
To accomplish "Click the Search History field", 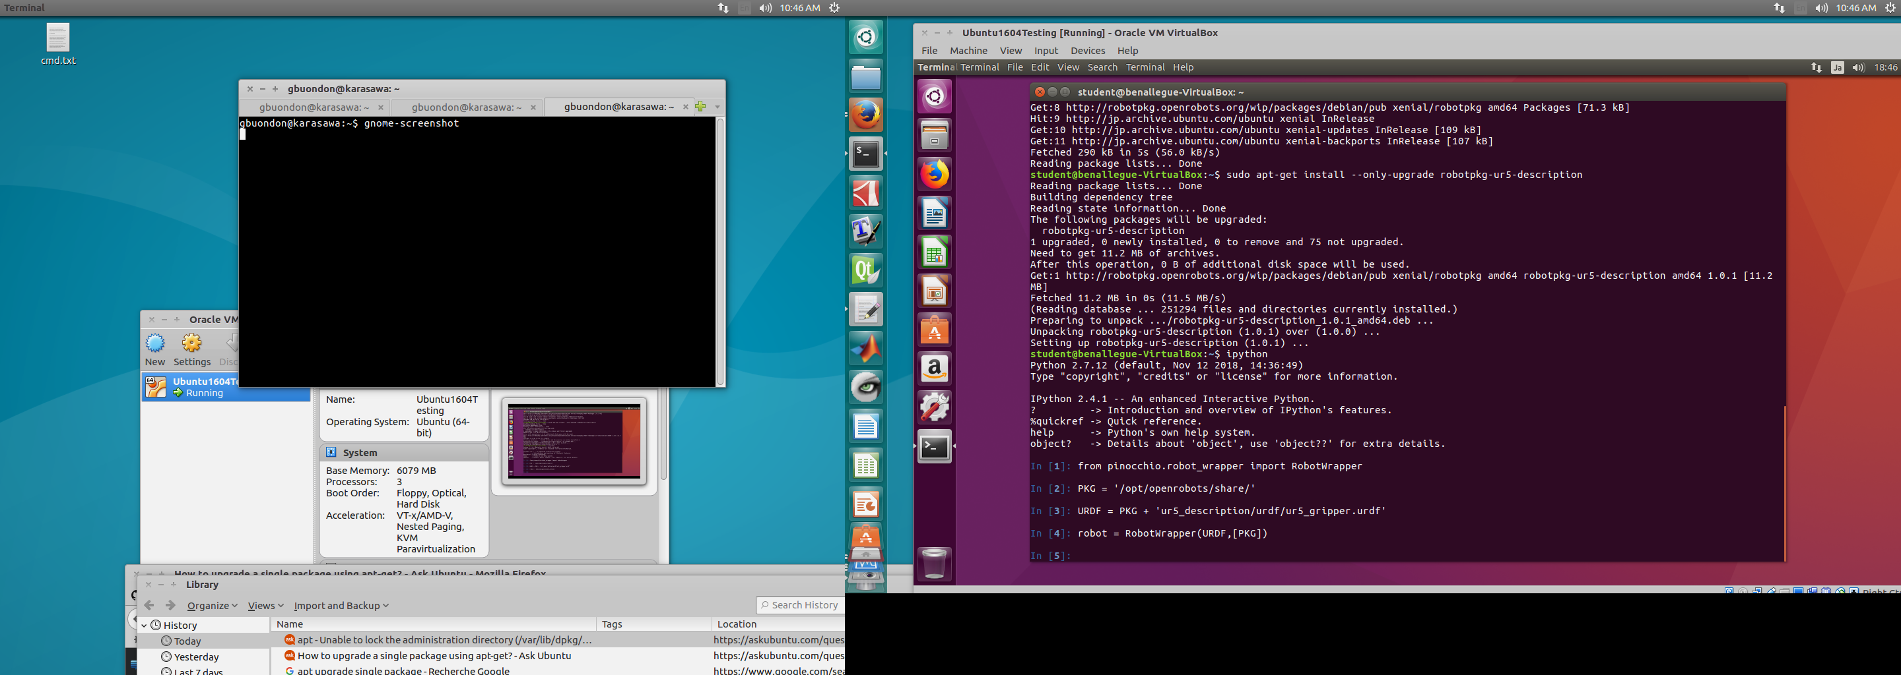I will (801, 605).
